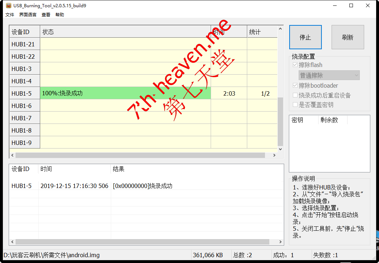Image resolution: width=379 pixels, height=263 pixels.
Task: Click the HUB1-5 100% burn progress bar
Action: (x=125, y=93)
